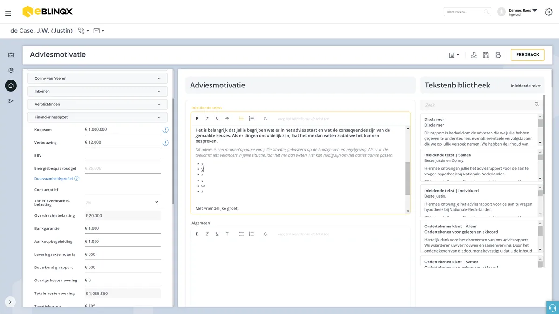Viewport: 559px width, 314px height.
Task: Toggle numbered list in the Inleidende tekst editor
Action: [252, 119]
